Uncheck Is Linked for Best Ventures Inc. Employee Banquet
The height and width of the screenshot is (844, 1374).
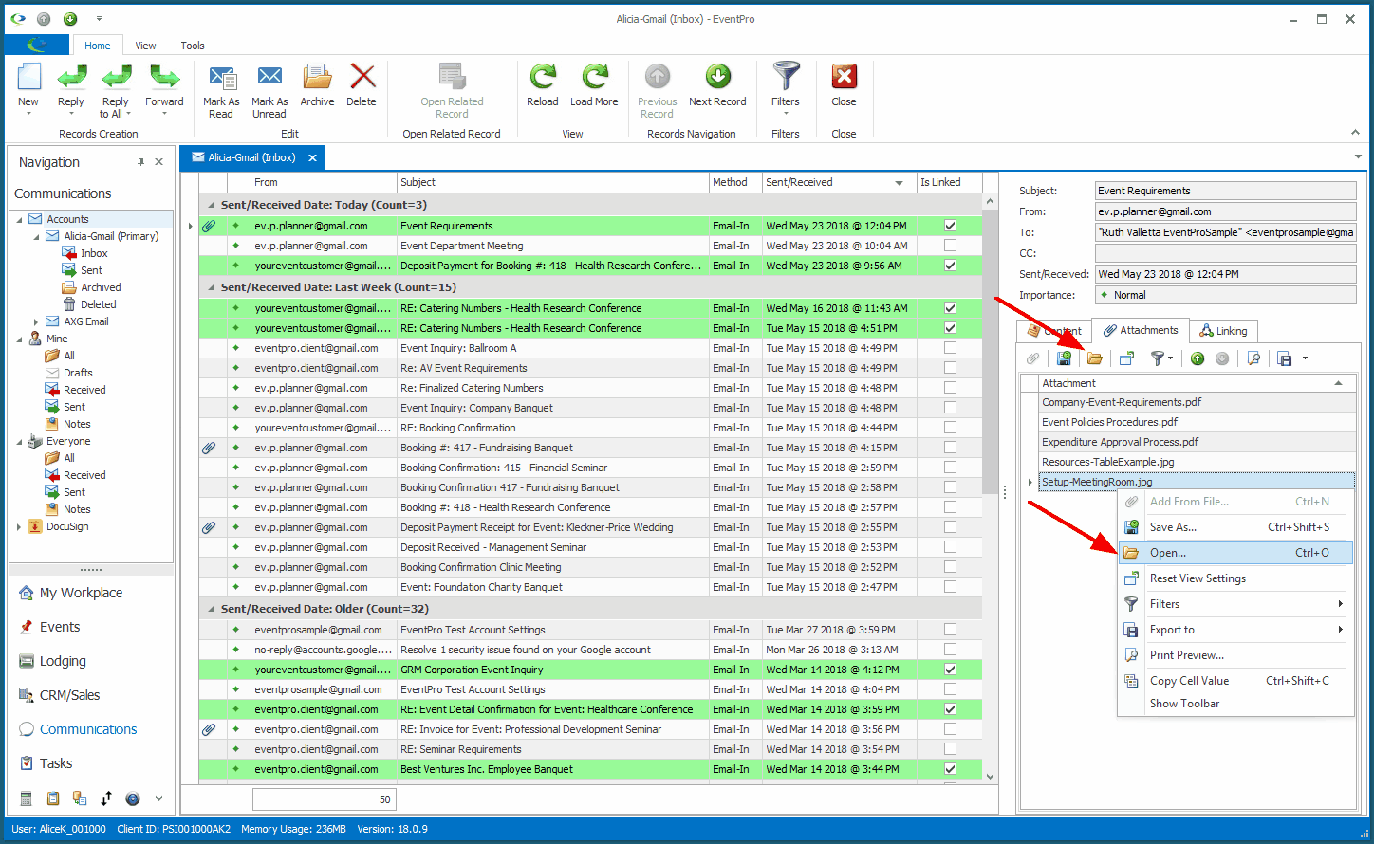950,769
